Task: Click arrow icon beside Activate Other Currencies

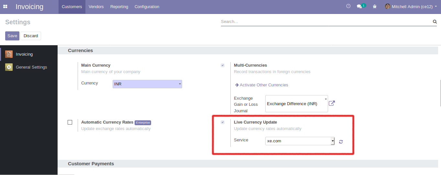Action: click(x=237, y=85)
